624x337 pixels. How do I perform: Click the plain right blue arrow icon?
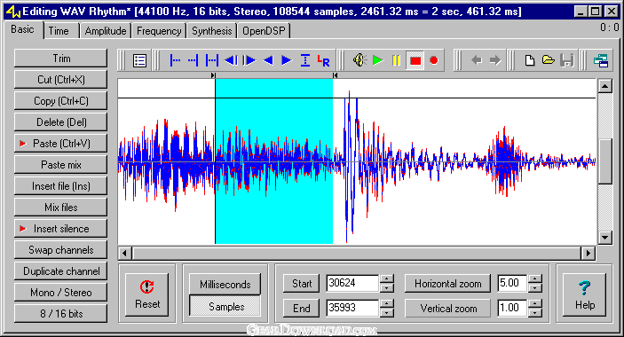[x=287, y=60]
